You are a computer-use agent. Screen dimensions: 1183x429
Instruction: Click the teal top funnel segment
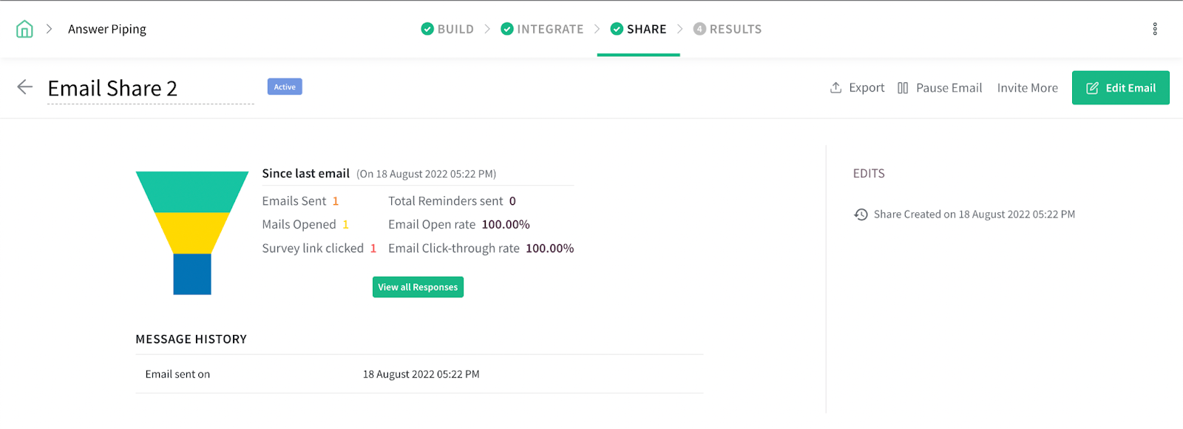coord(192,191)
